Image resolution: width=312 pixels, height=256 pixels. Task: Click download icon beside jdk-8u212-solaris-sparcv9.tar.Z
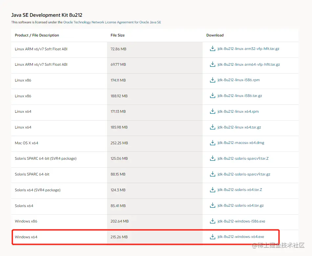point(212,158)
